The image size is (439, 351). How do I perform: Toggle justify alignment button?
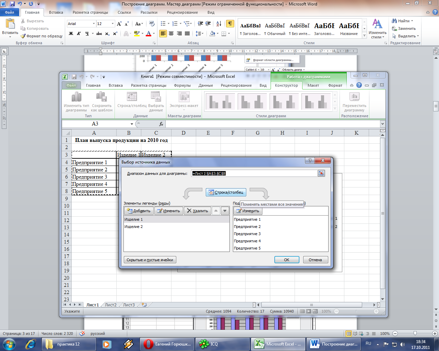[187, 34]
